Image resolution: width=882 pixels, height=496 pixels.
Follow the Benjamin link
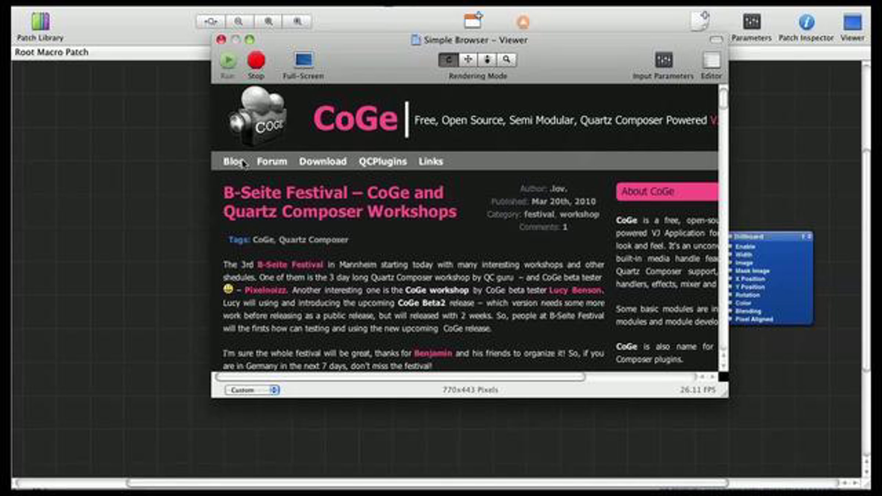433,353
